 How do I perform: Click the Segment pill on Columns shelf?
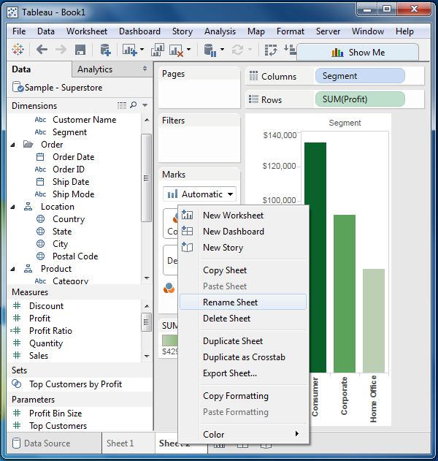coord(359,76)
